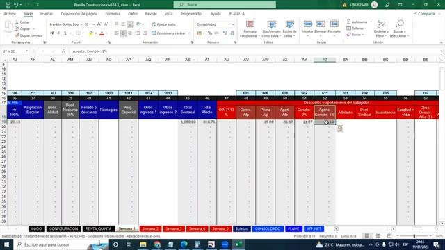Screen dimensions: 445x250
Task: Open Microsoft Edge from taskbar
Action: coord(184,244)
